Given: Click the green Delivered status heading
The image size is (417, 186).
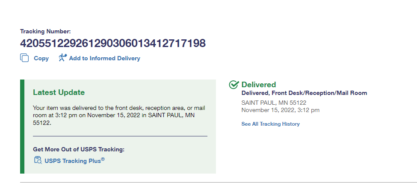Looking at the screenshot, I should [x=259, y=85].
